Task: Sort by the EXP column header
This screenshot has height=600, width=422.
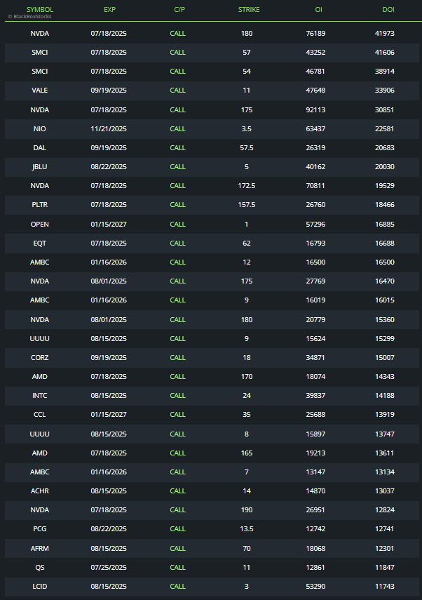Action: coord(109,10)
